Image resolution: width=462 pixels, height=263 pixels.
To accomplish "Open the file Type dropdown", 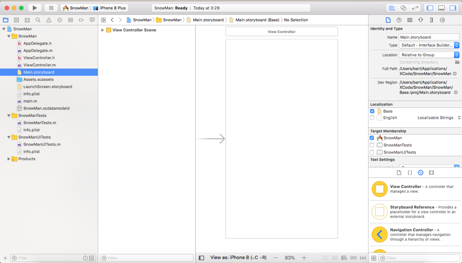I will pyautogui.click(x=429, y=45).
